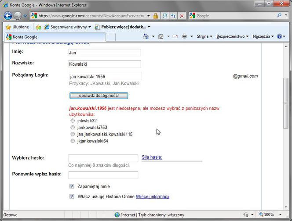Click the browser Forward arrow button

(18, 16)
